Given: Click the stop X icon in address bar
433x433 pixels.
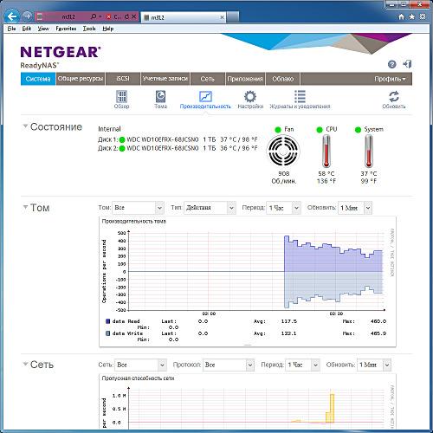Looking at the screenshot, I should pos(133,16).
